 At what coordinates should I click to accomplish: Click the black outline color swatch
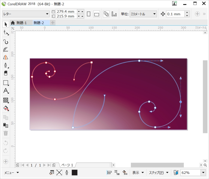pos(75,172)
